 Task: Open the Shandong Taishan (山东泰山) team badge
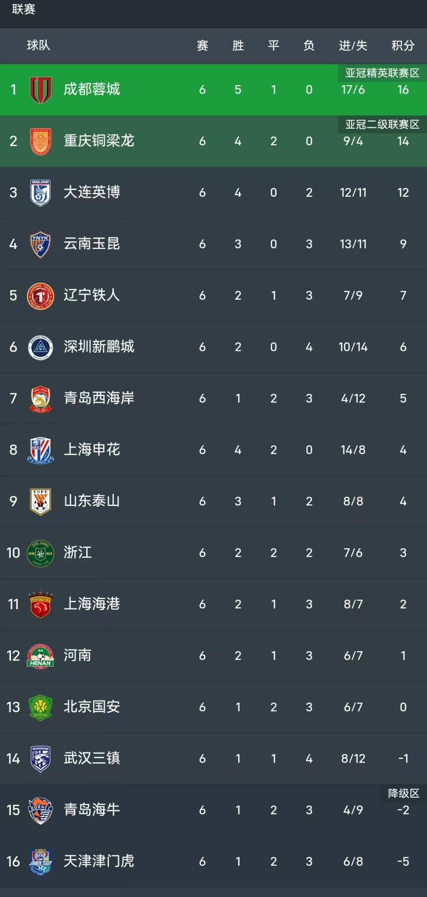pyautogui.click(x=40, y=502)
